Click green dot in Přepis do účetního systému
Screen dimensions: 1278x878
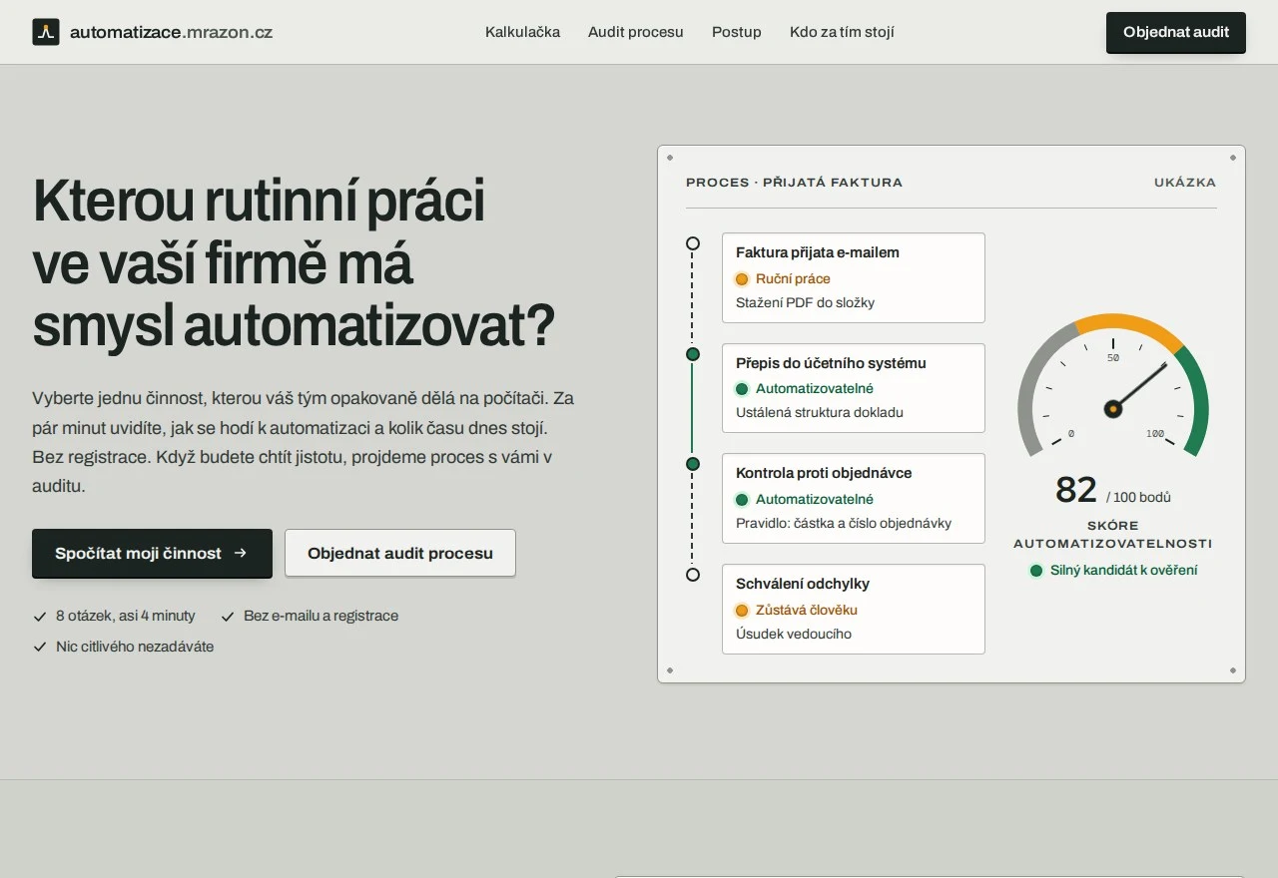pyautogui.click(x=742, y=389)
